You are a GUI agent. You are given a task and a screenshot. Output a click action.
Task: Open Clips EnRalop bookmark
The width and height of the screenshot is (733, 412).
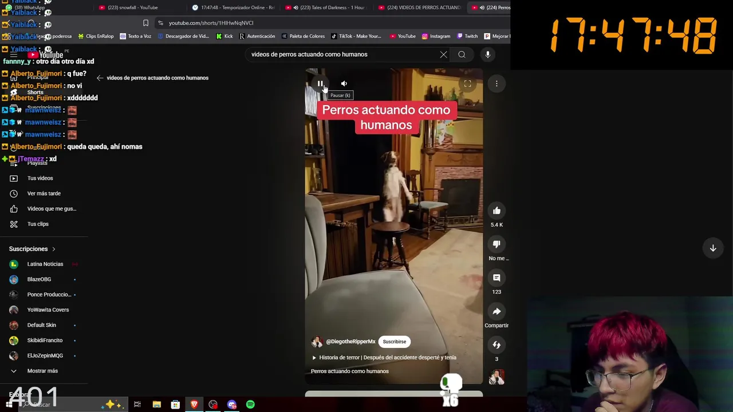click(x=96, y=36)
